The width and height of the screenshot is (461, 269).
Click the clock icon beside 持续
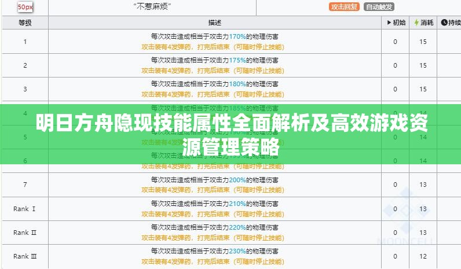(x=444, y=23)
